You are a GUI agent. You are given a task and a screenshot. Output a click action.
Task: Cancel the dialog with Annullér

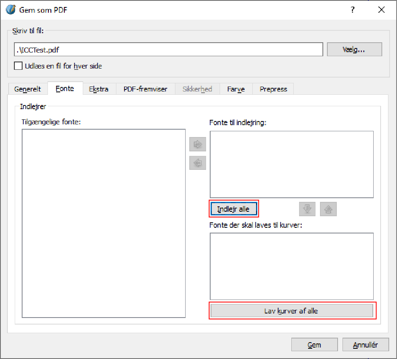(365, 345)
